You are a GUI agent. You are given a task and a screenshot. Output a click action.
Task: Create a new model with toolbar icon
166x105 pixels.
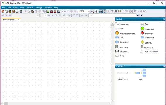pos(6,11)
